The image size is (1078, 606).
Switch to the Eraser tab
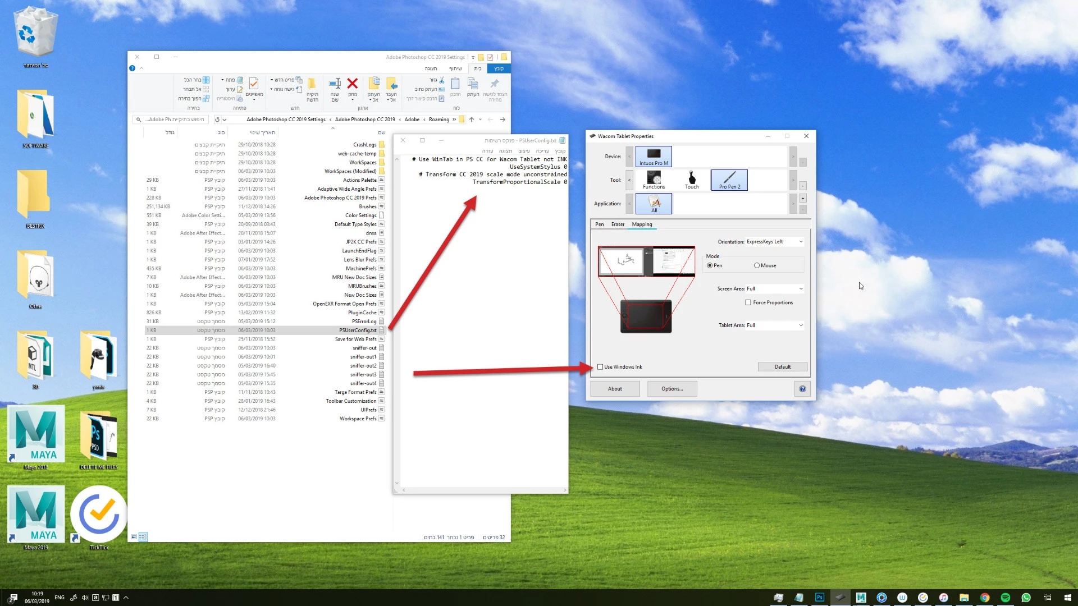(x=618, y=224)
